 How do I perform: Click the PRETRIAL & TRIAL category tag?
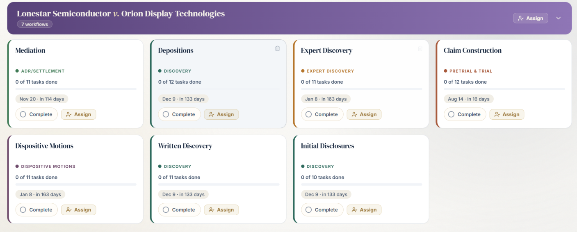point(468,71)
